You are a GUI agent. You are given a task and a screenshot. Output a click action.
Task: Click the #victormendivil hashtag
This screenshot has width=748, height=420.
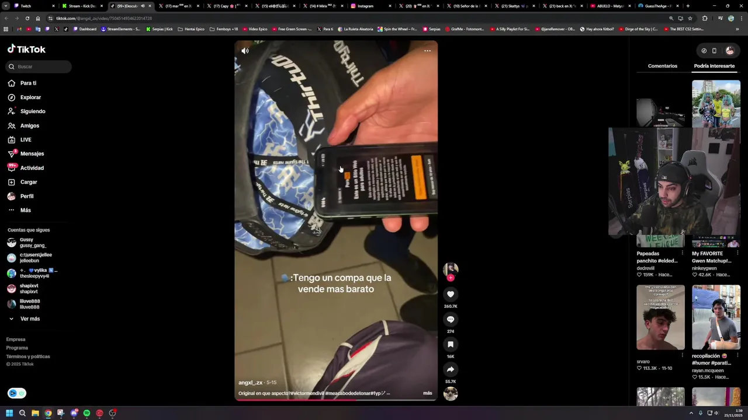307,393
